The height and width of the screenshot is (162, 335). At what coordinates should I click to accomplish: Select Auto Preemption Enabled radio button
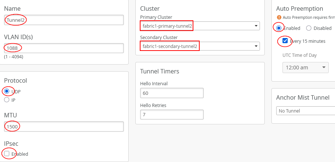coord(279,28)
